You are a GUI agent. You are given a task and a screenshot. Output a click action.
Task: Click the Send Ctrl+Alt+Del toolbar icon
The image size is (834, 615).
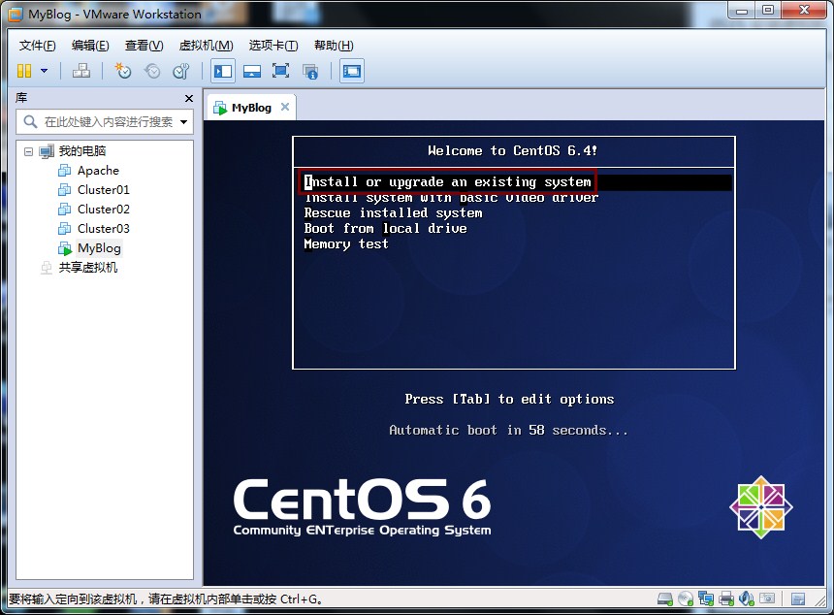pyautogui.click(x=81, y=71)
